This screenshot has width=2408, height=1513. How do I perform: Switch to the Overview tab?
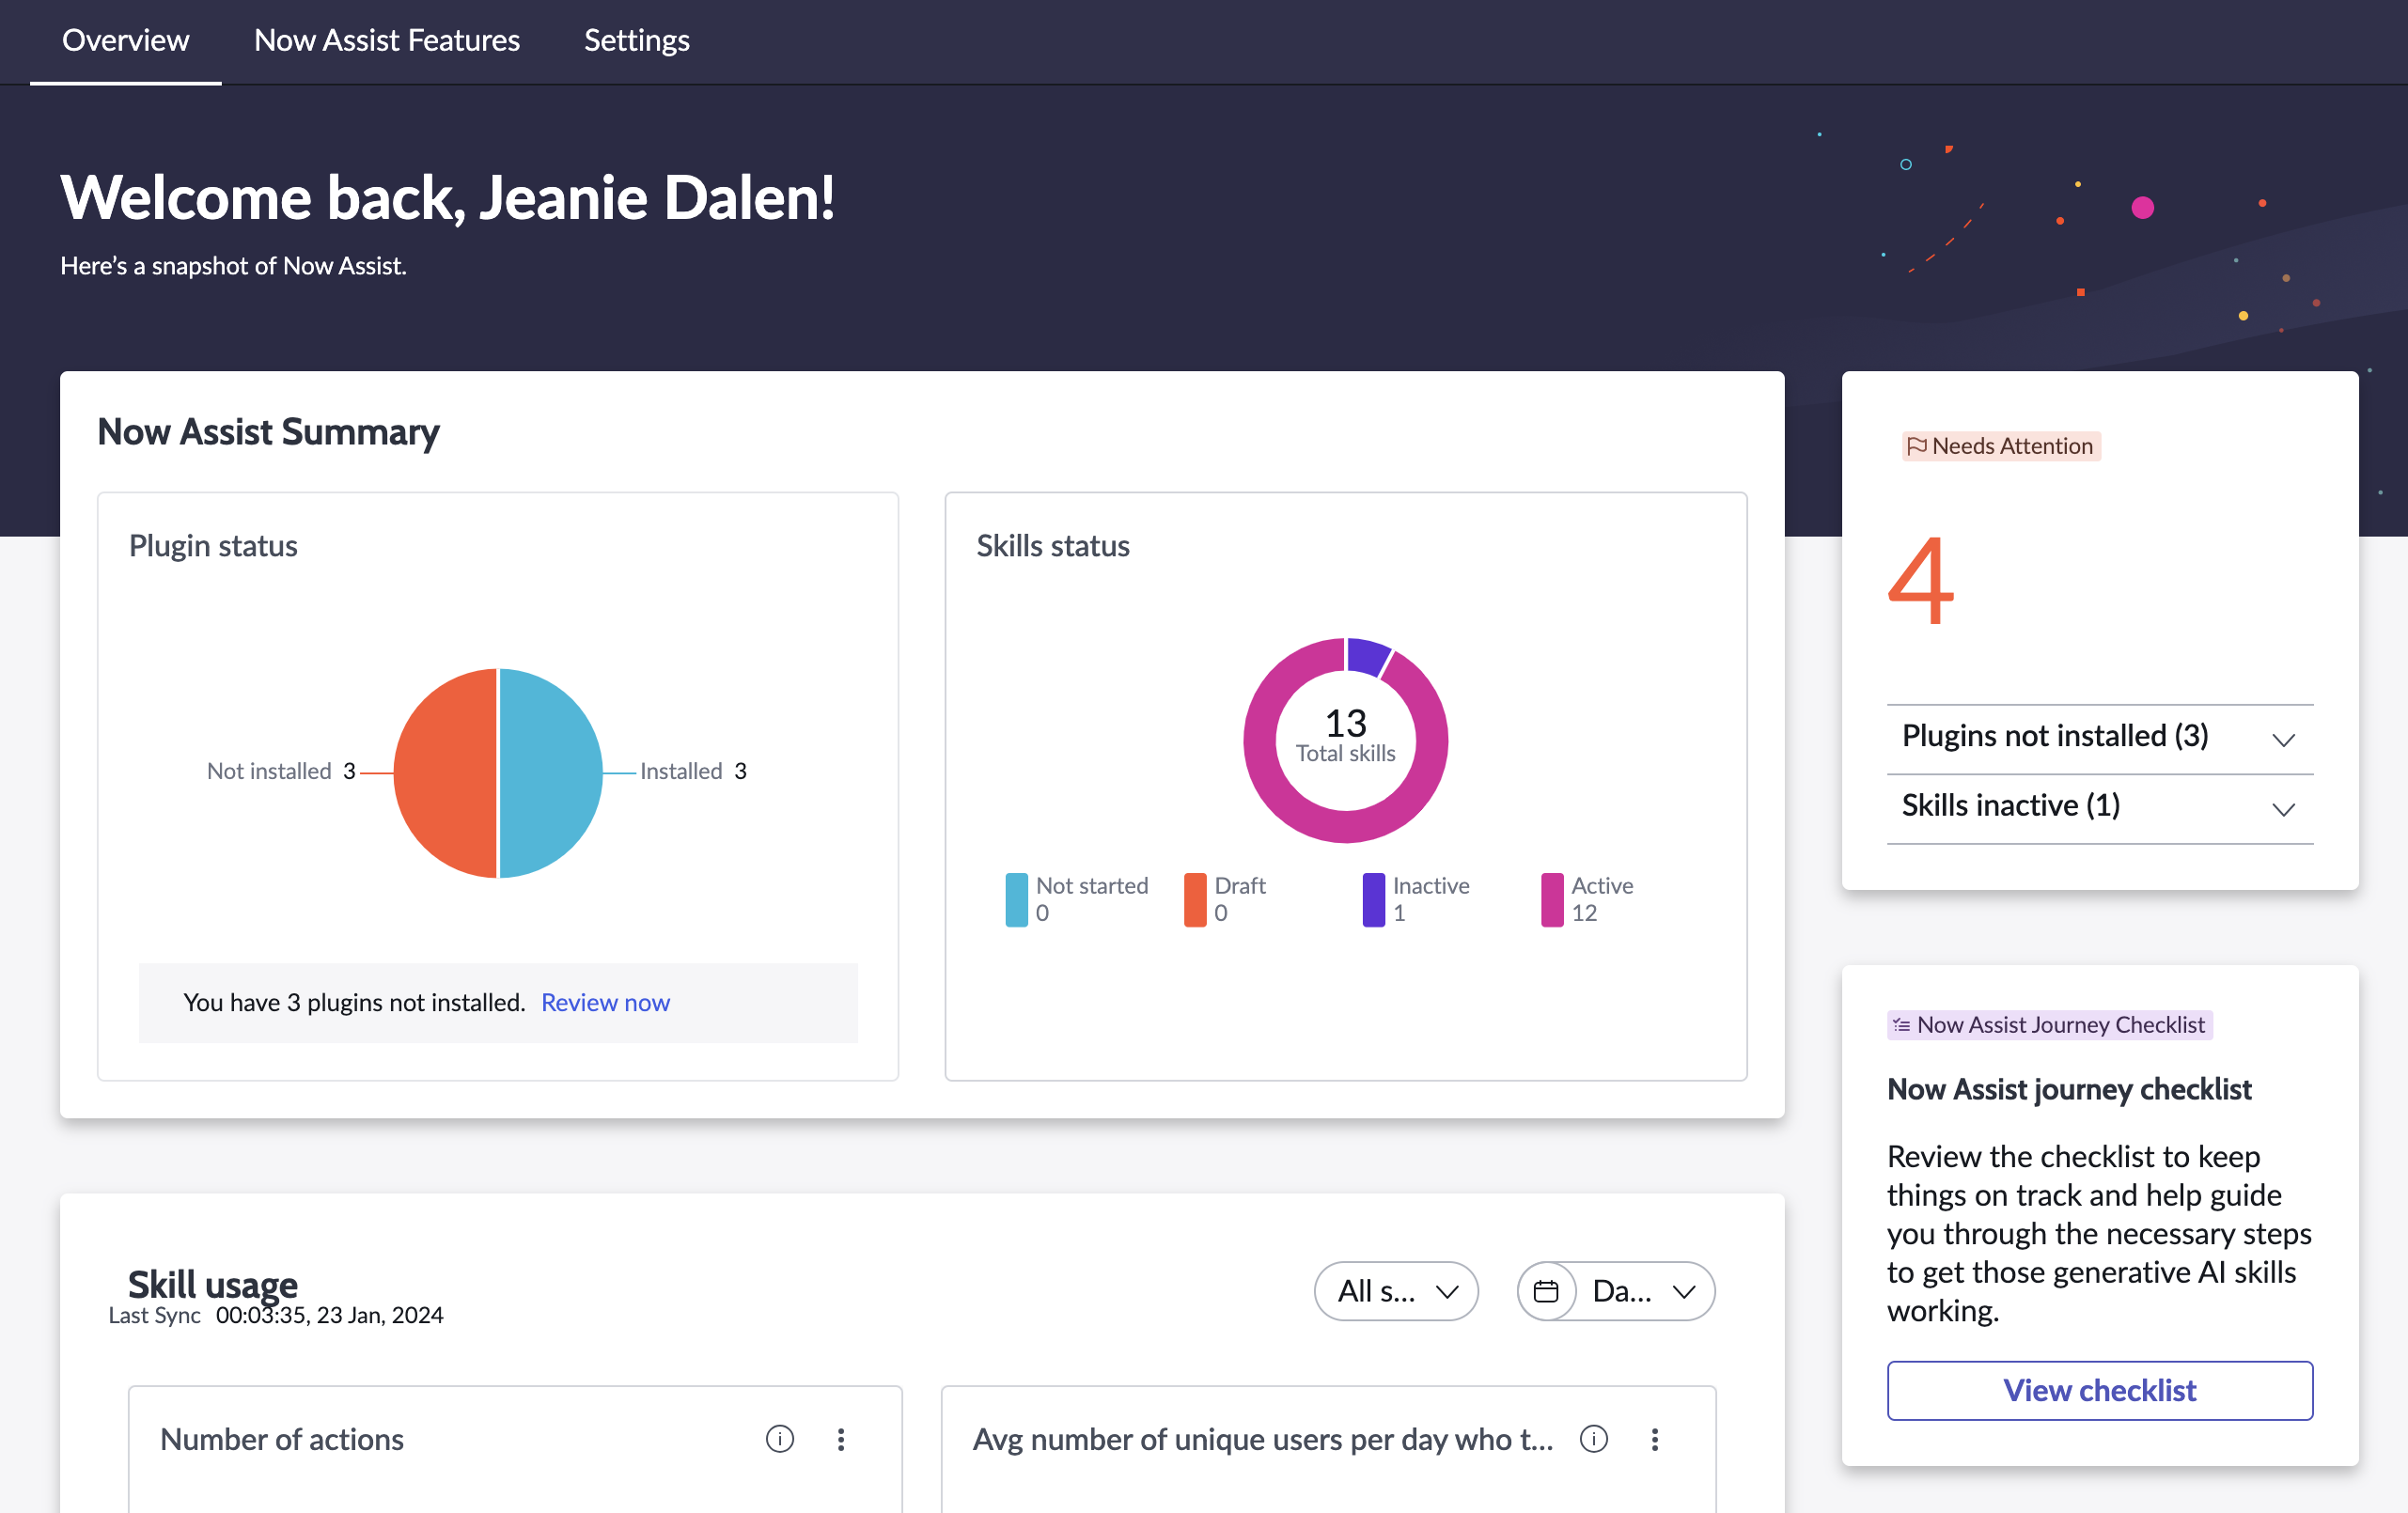126,40
